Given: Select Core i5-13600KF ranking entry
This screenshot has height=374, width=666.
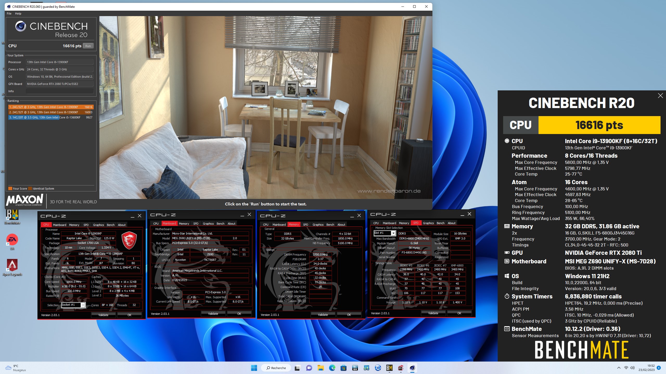Looking at the screenshot, I should [x=51, y=117].
